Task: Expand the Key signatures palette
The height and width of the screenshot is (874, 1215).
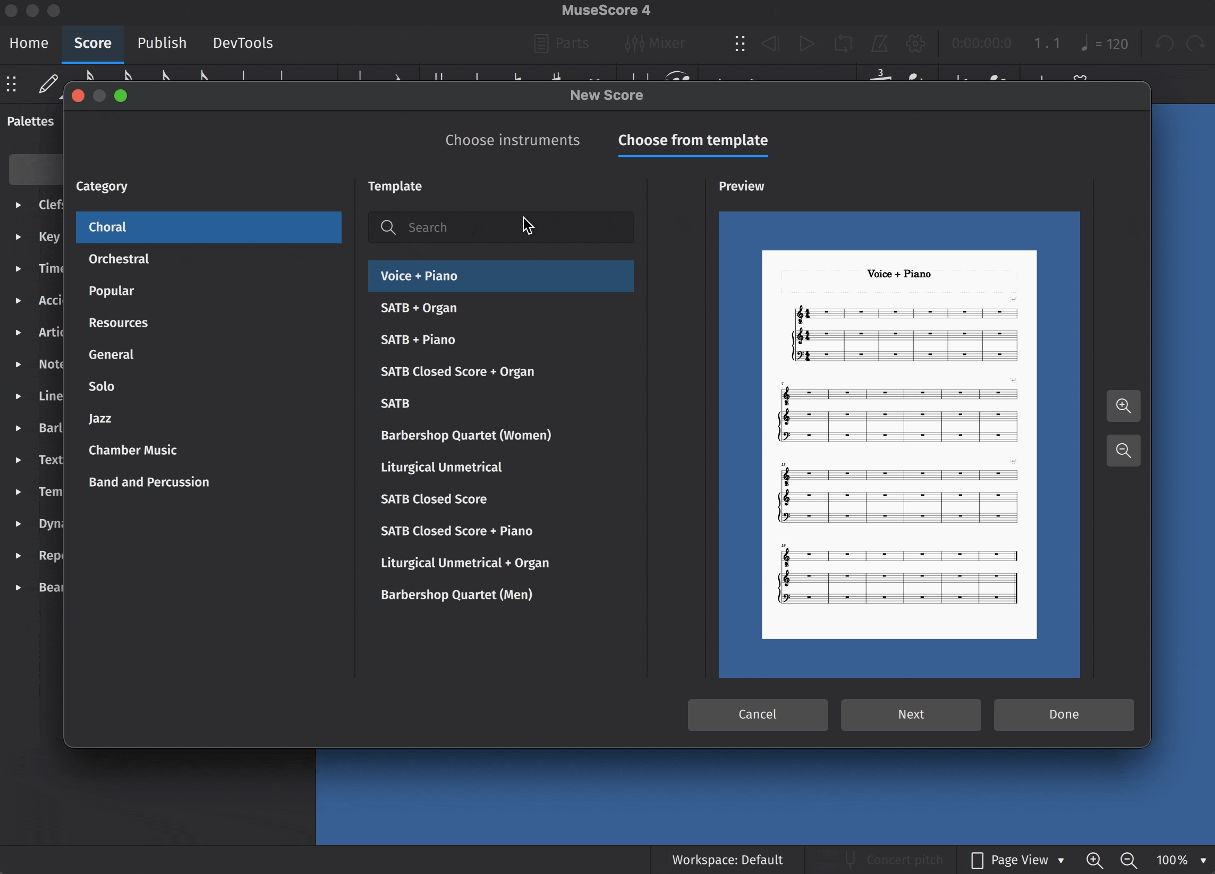Action: point(18,236)
